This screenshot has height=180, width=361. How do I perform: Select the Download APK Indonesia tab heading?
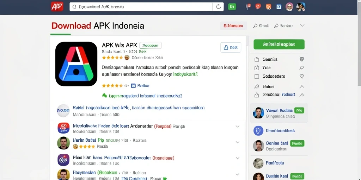click(98, 26)
